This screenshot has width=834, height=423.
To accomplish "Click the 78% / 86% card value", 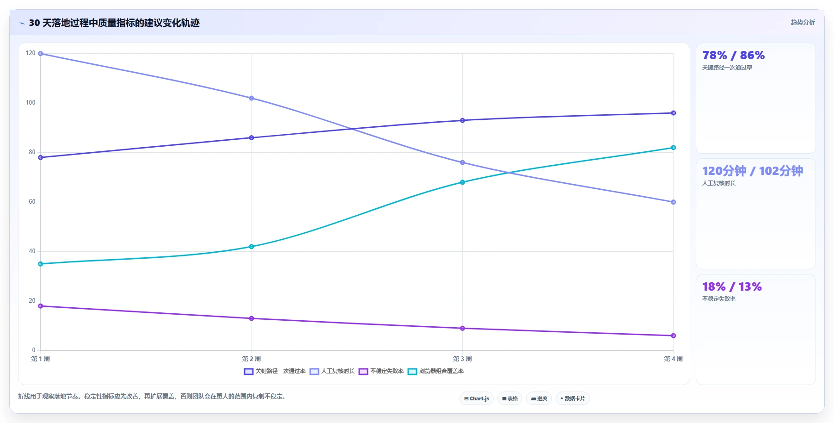I will [x=733, y=56].
